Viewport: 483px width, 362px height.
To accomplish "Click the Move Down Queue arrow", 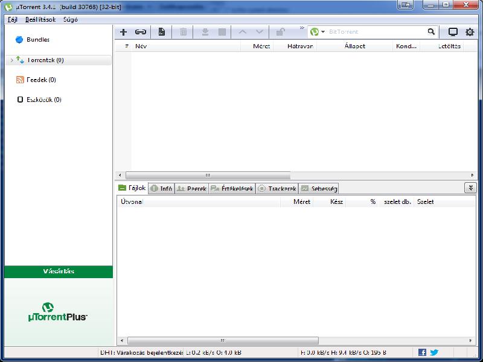I will (x=260, y=32).
